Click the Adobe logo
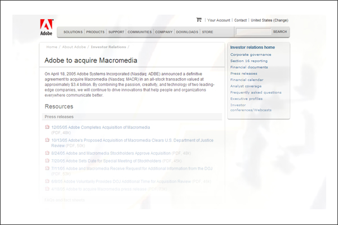Viewport: 338px width, 225px height. pyautogui.click(x=47, y=27)
